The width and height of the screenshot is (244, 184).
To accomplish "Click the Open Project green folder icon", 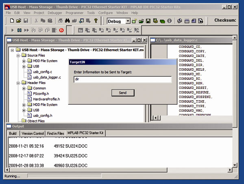I will coord(141,21).
